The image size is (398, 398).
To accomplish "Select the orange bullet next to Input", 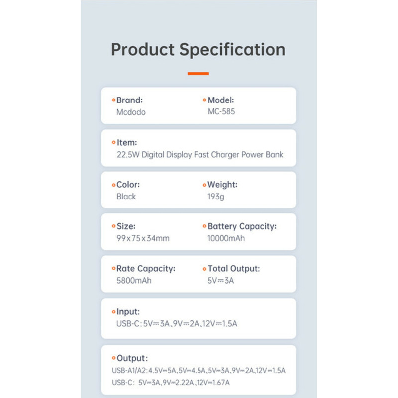I will [x=113, y=312].
